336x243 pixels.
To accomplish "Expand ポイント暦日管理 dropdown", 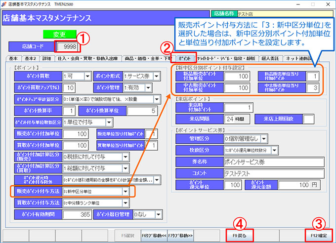I will (158, 214).
